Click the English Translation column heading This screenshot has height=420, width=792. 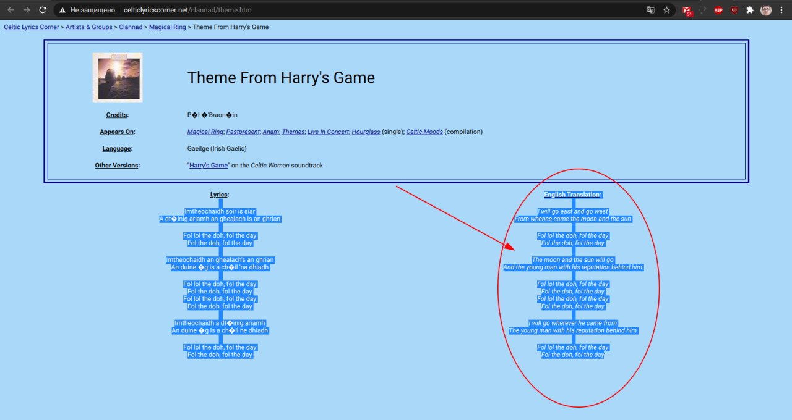573,195
